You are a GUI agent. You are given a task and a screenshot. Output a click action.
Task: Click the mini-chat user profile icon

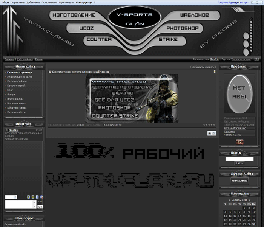pyautogui.click(x=7, y=130)
